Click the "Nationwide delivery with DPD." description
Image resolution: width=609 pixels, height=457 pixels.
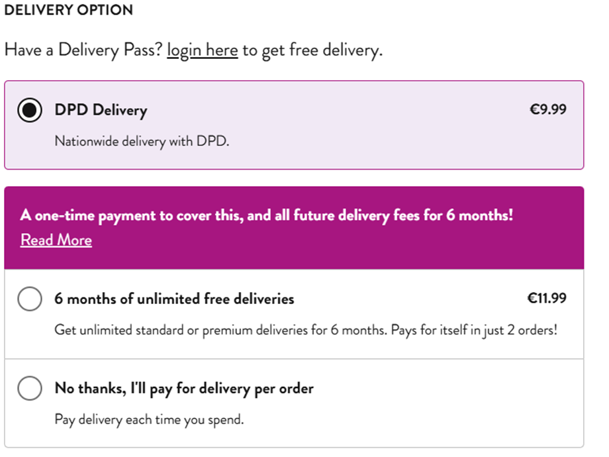click(142, 141)
